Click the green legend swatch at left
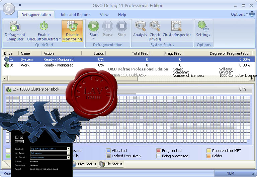This screenshot has width=257, height=177. click(8, 156)
